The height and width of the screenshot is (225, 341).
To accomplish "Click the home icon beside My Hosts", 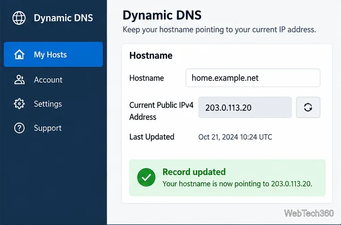I will [19, 54].
